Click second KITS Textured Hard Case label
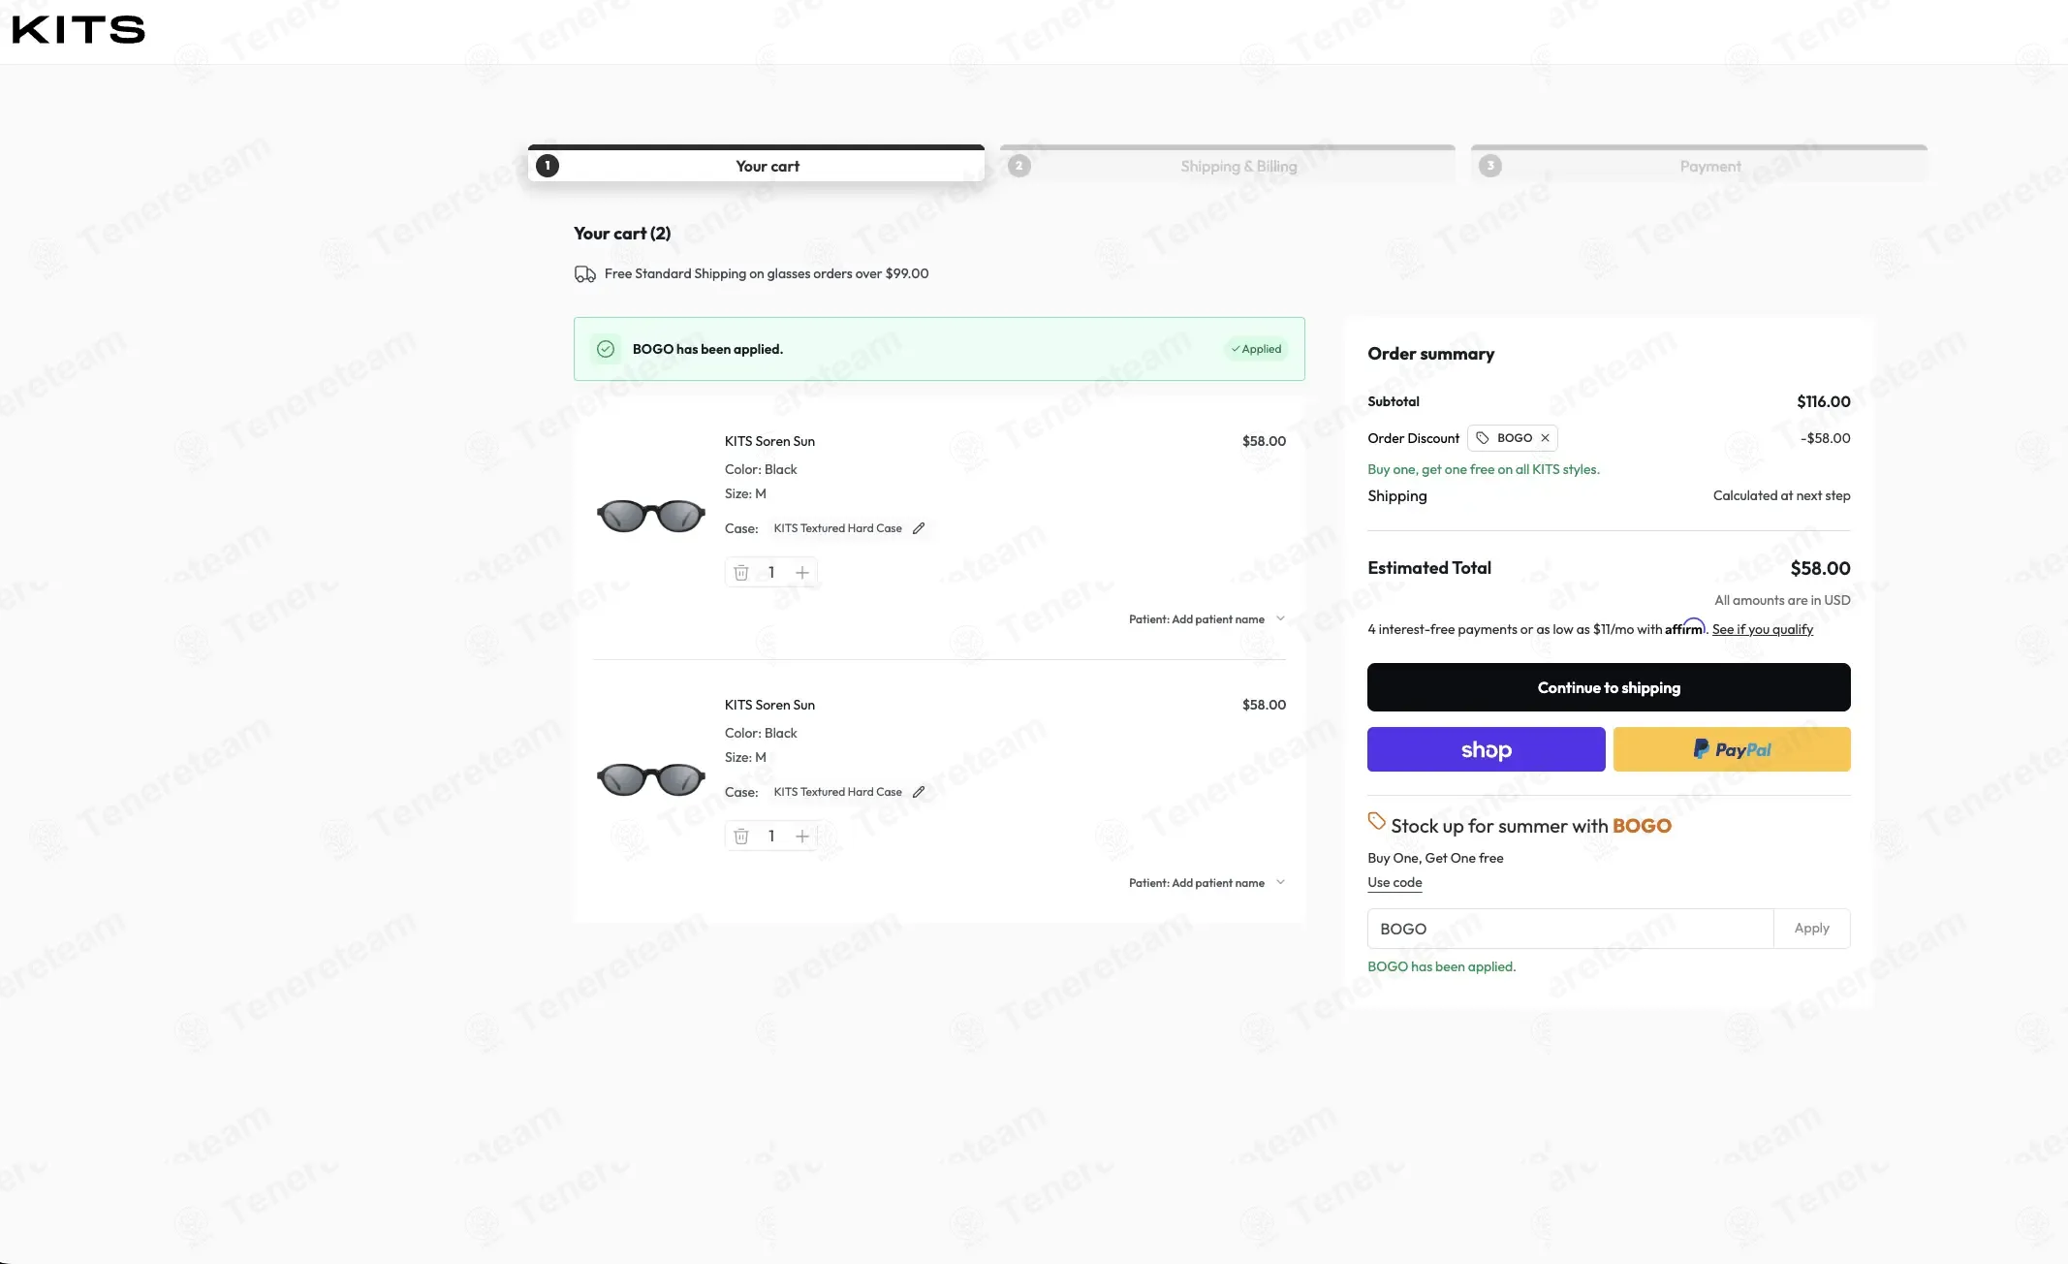The image size is (2068, 1264). coord(837,792)
